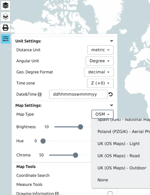Image resolution: width=150 pixels, height=195 pixels.
Task: Collapse the Unit Settings section
Action: click(x=112, y=41)
